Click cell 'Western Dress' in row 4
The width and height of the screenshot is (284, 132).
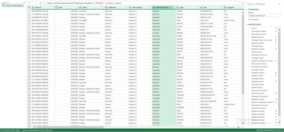(229, 20)
